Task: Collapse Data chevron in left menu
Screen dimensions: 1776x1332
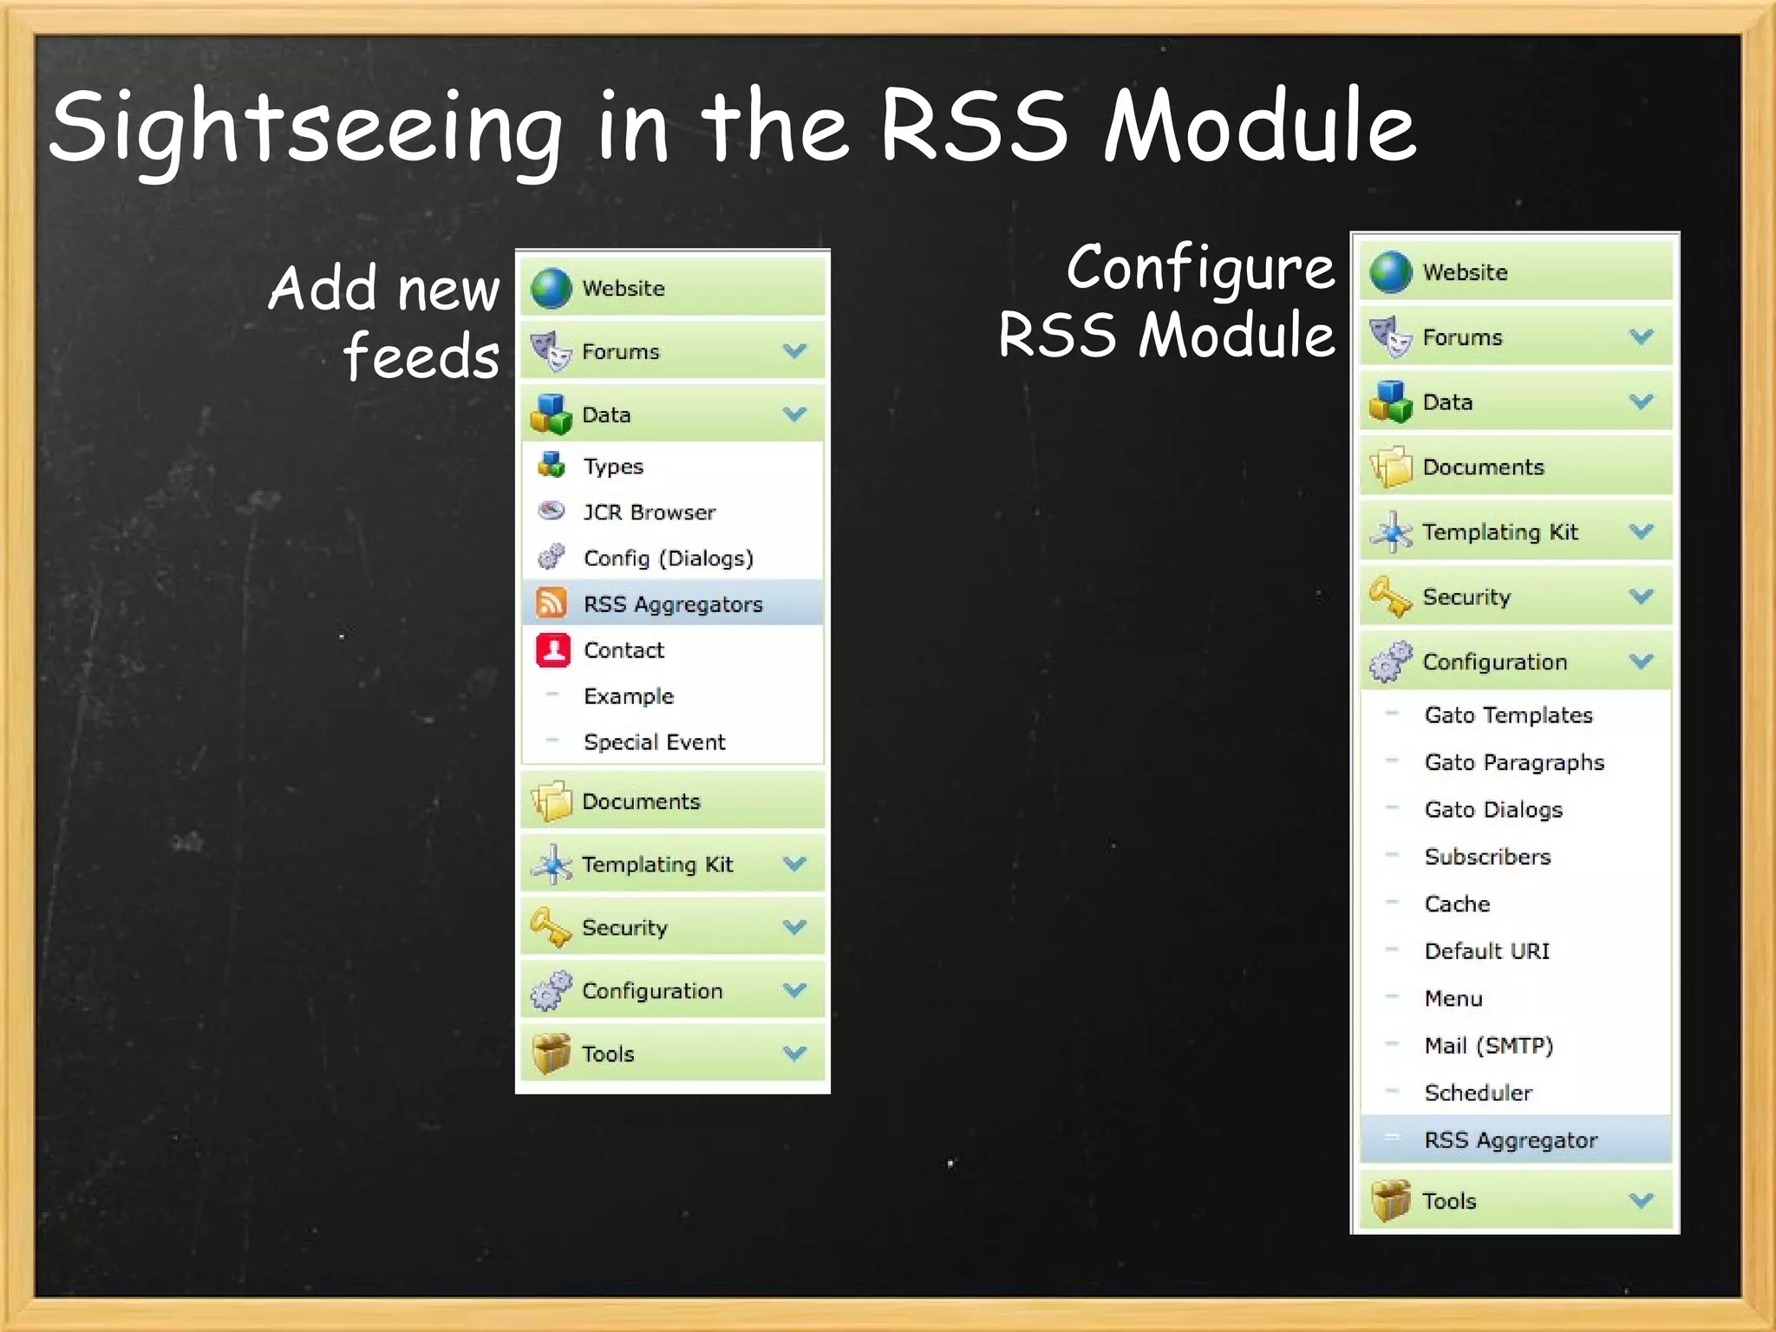Action: (x=795, y=415)
